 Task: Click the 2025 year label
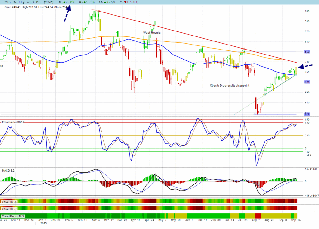pos(44,223)
